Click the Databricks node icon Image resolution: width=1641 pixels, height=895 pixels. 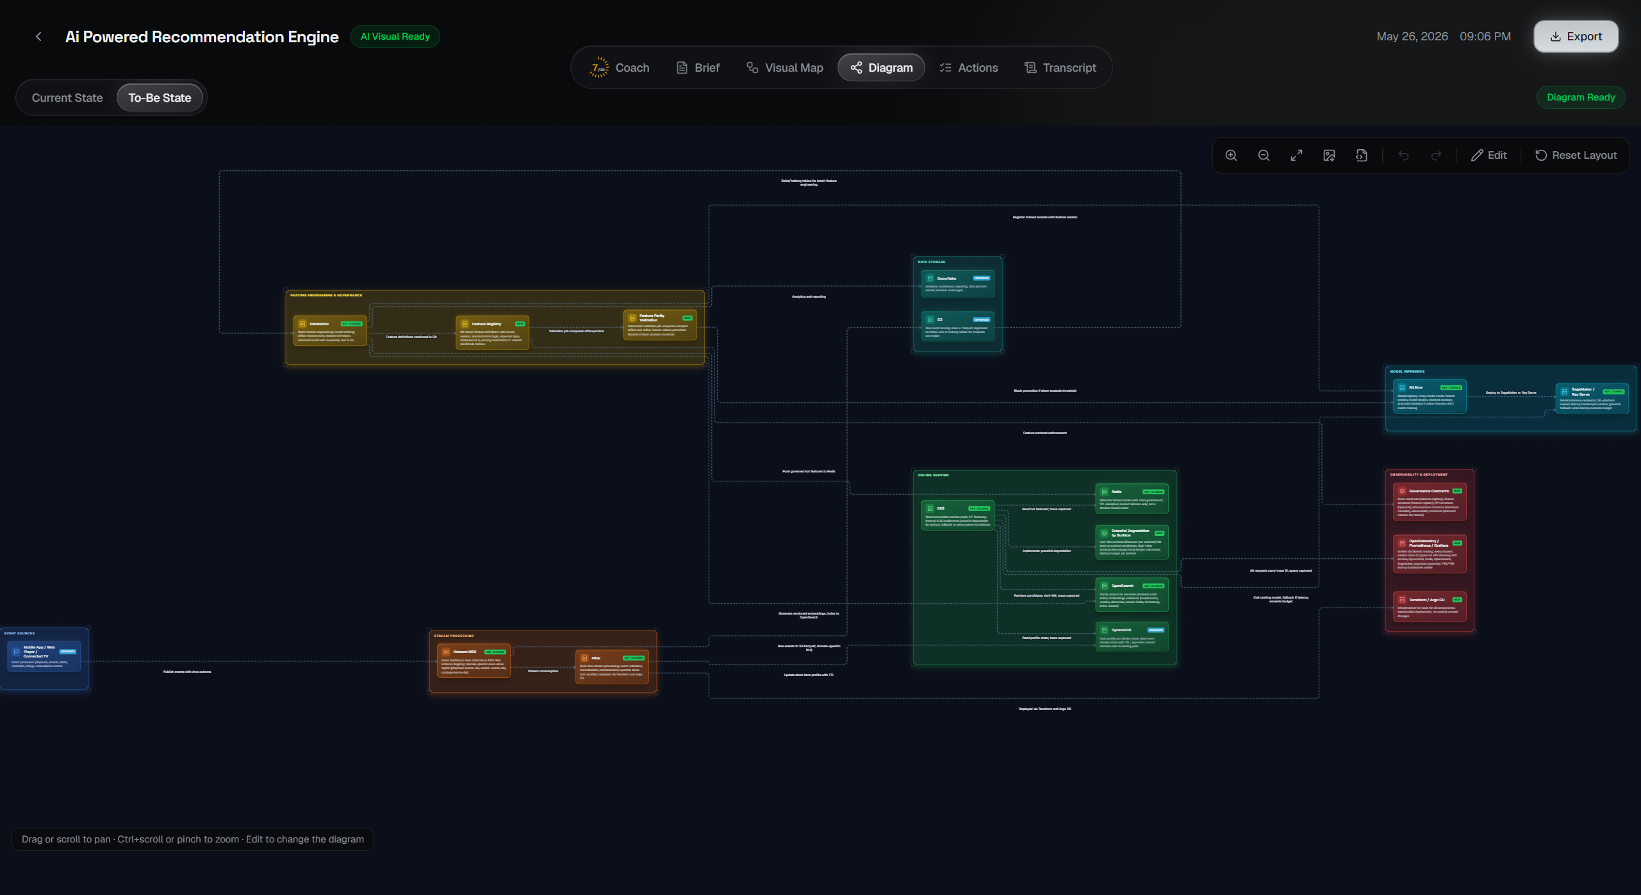pos(302,324)
